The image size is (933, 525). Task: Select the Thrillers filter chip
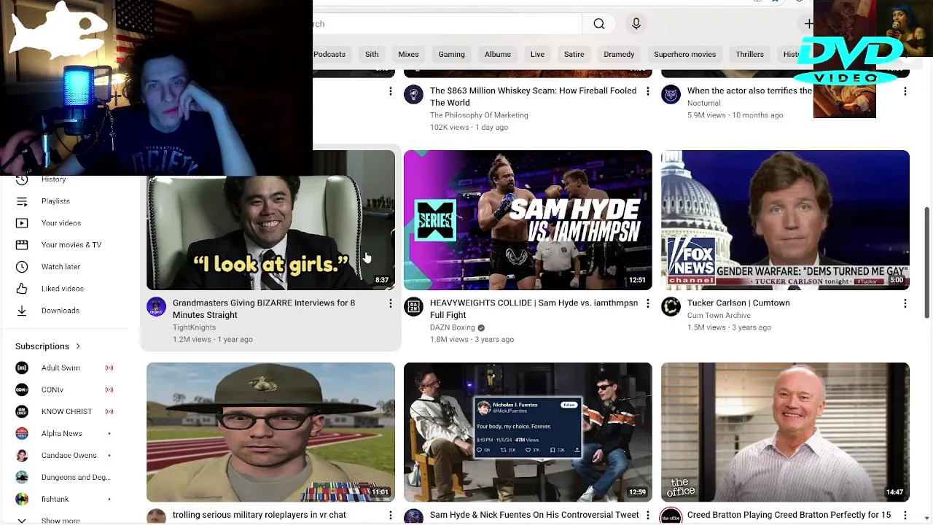[x=749, y=54]
